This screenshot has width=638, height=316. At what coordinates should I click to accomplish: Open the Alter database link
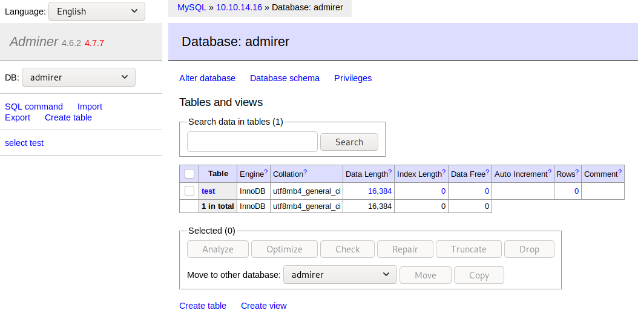click(x=207, y=78)
